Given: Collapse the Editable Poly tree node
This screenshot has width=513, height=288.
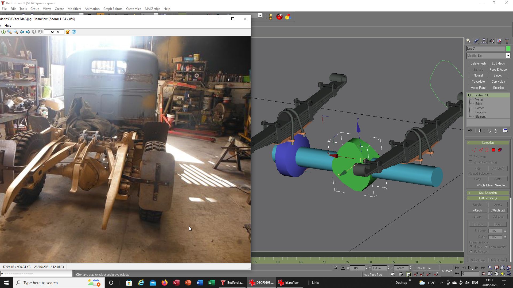Looking at the screenshot, I should tap(469, 95).
